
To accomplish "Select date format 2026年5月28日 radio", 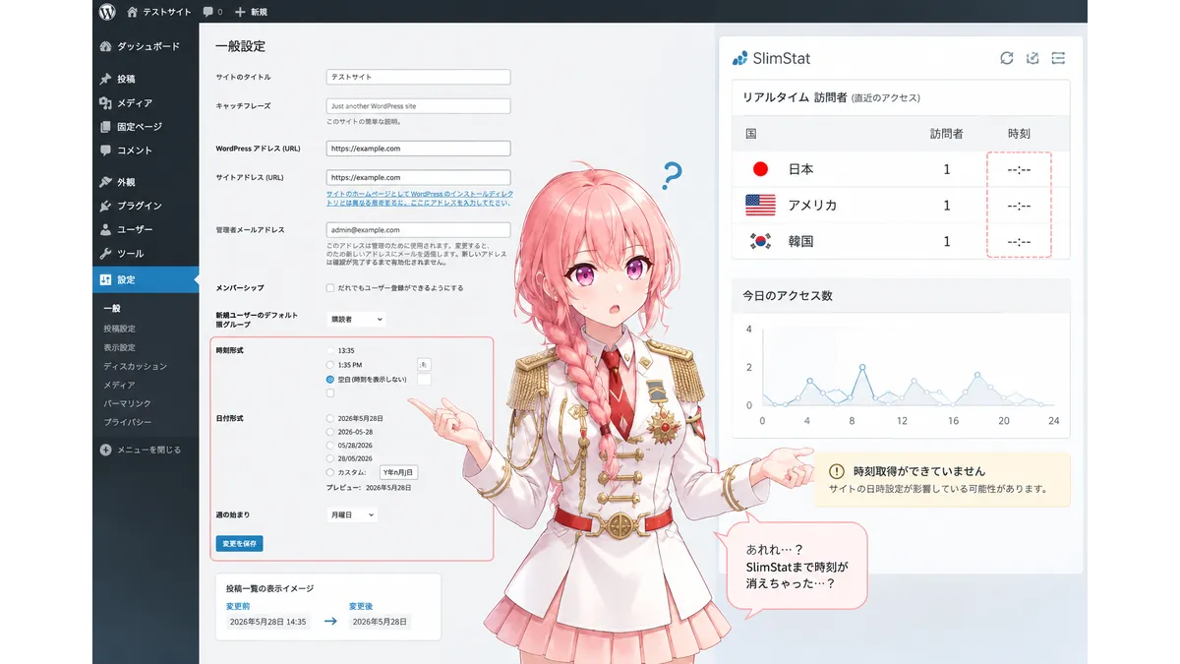I will coord(330,418).
